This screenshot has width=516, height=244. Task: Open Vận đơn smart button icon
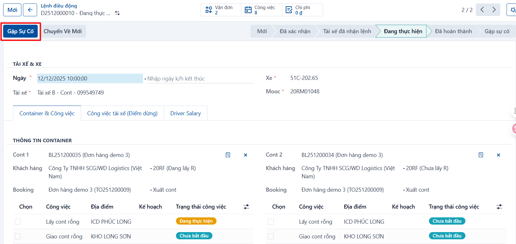click(x=209, y=10)
